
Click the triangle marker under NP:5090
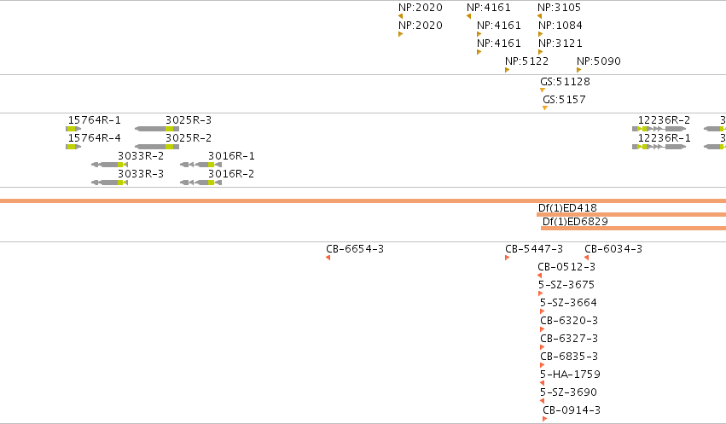tap(578, 70)
